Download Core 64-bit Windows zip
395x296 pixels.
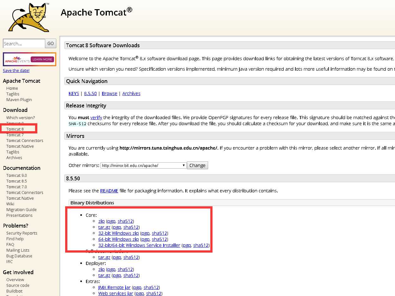(119, 239)
